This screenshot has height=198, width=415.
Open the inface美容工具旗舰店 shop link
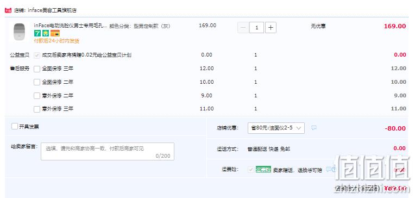[x=52, y=10]
